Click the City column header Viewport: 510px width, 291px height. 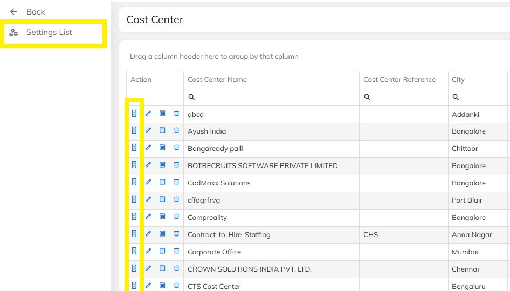pyautogui.click(x=458, y=79)
